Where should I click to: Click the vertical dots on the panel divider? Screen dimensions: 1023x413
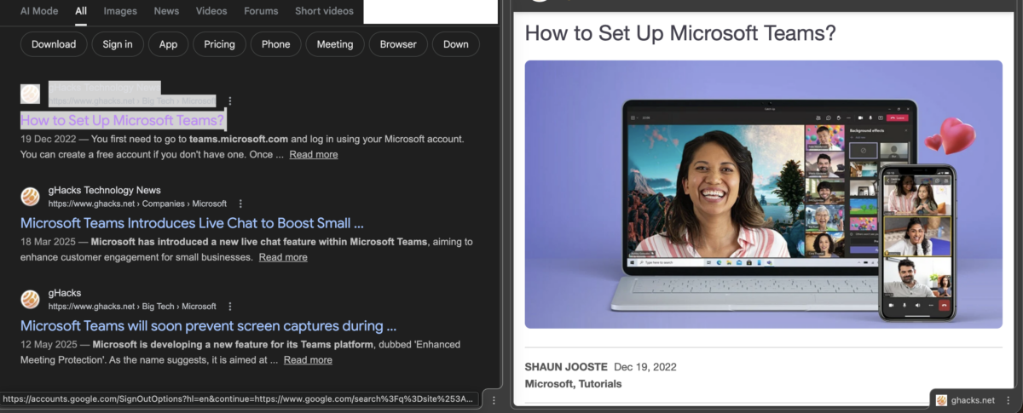coord(494,399)
